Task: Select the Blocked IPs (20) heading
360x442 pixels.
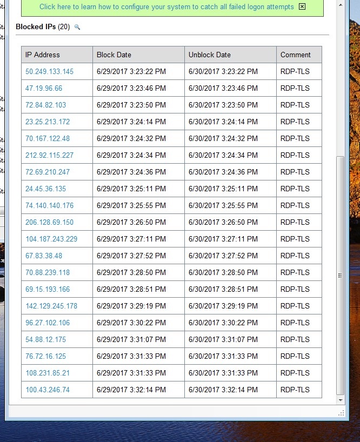Action: tap(43, 27)
